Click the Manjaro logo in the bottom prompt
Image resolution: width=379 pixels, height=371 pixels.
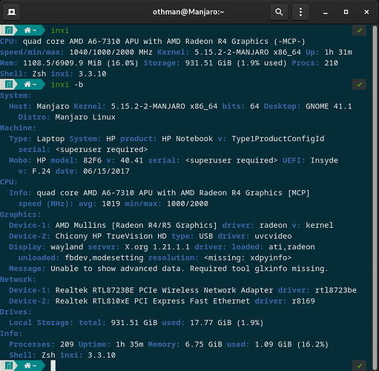tap(9, 366)
